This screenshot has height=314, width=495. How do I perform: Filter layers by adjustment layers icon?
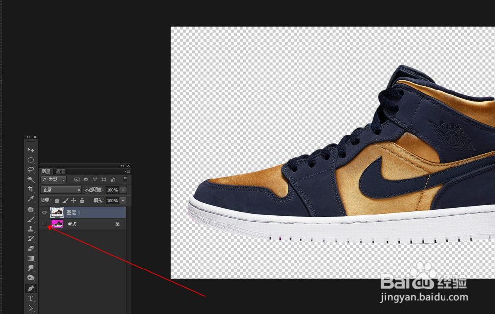(x=86, y=179)
